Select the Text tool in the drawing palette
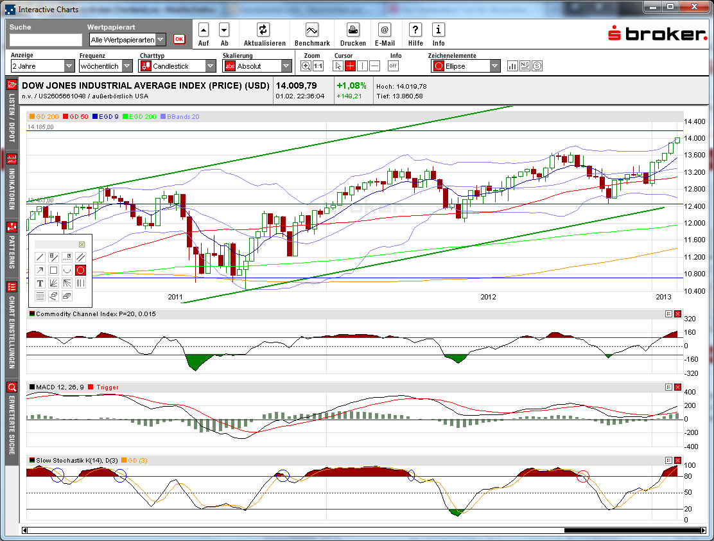This screenshot has height=541, width=714. (x=40, y=283)
